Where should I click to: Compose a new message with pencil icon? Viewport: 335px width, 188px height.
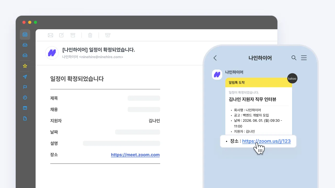(x=62, y=35)
